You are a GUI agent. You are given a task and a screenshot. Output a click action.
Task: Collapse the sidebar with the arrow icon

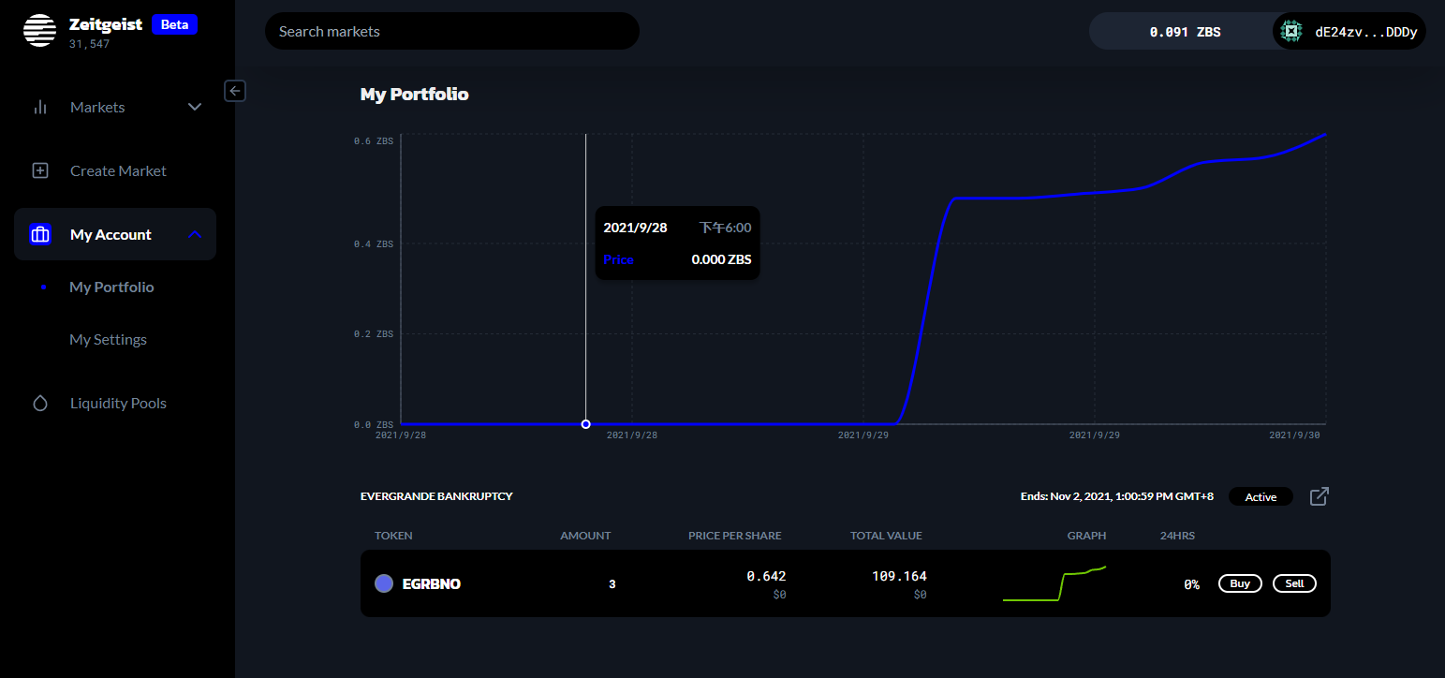[235, 91]
